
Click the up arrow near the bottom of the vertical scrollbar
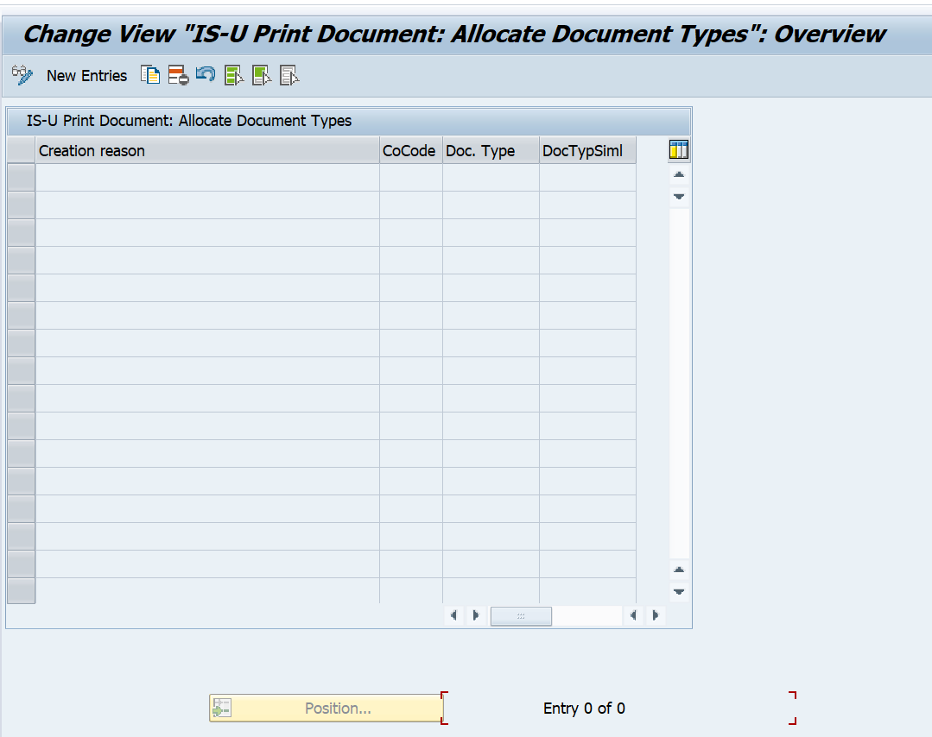point(679,570)
